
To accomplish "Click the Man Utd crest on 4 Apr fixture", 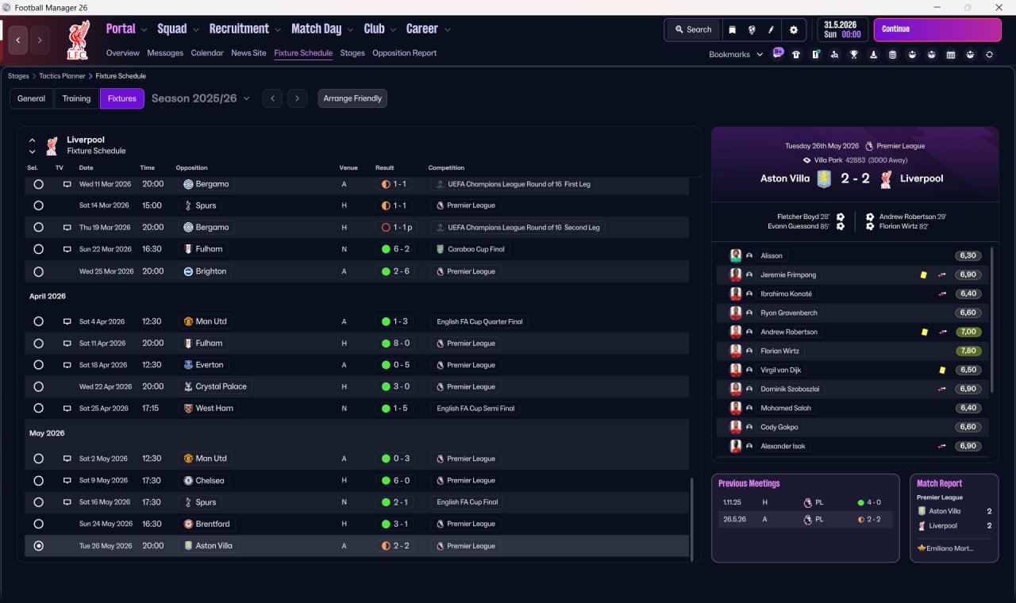I will pos(188,321).
